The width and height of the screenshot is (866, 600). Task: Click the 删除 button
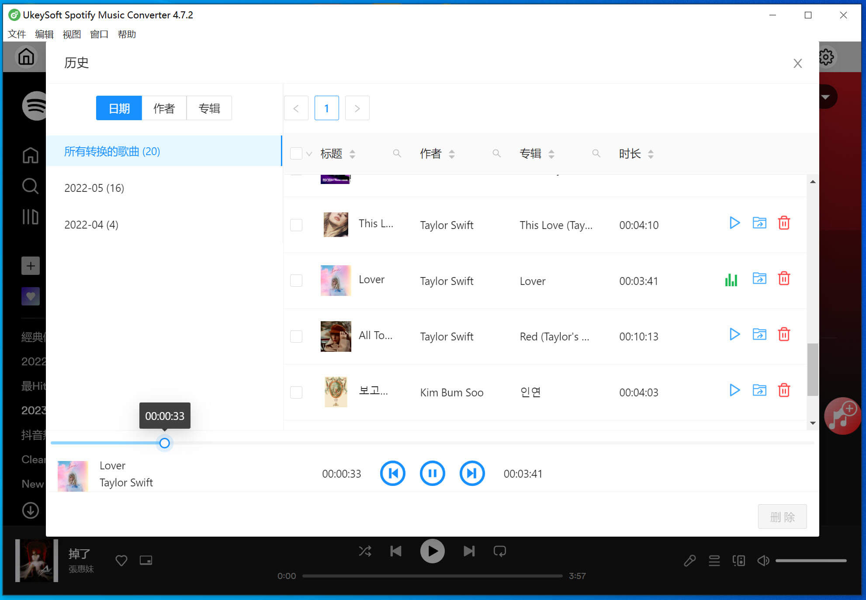(782, 517)
